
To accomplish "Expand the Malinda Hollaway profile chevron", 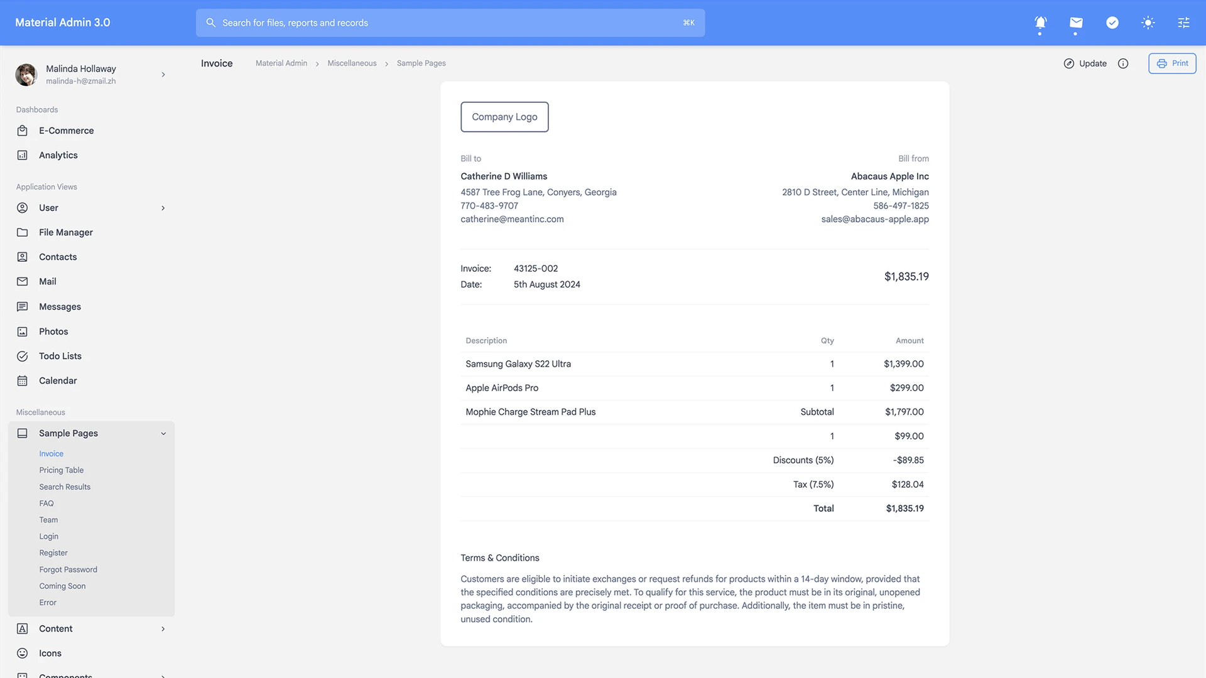I will [x=163, y=74].
